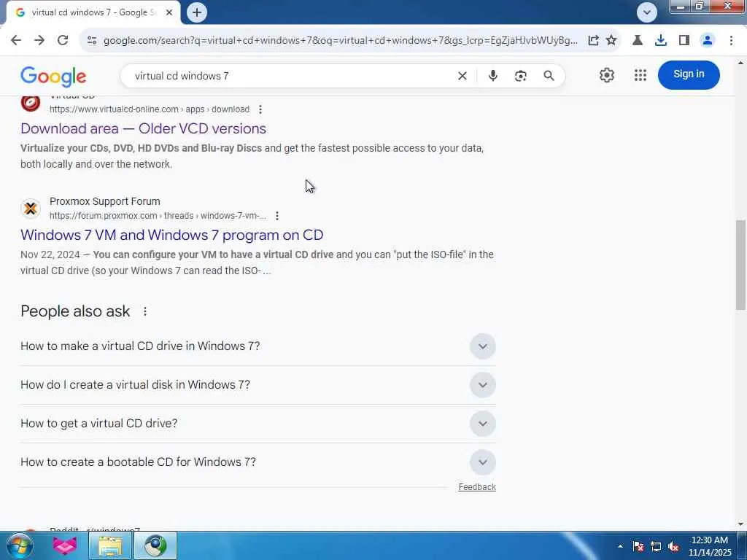Start voice search with microphone

point(493,76)
